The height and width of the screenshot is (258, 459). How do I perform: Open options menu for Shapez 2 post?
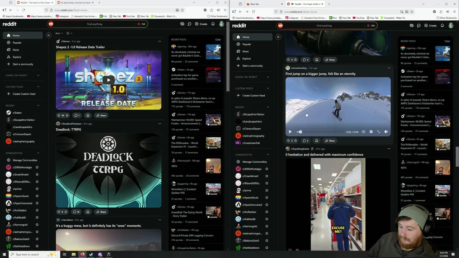[x=160, y=41]
